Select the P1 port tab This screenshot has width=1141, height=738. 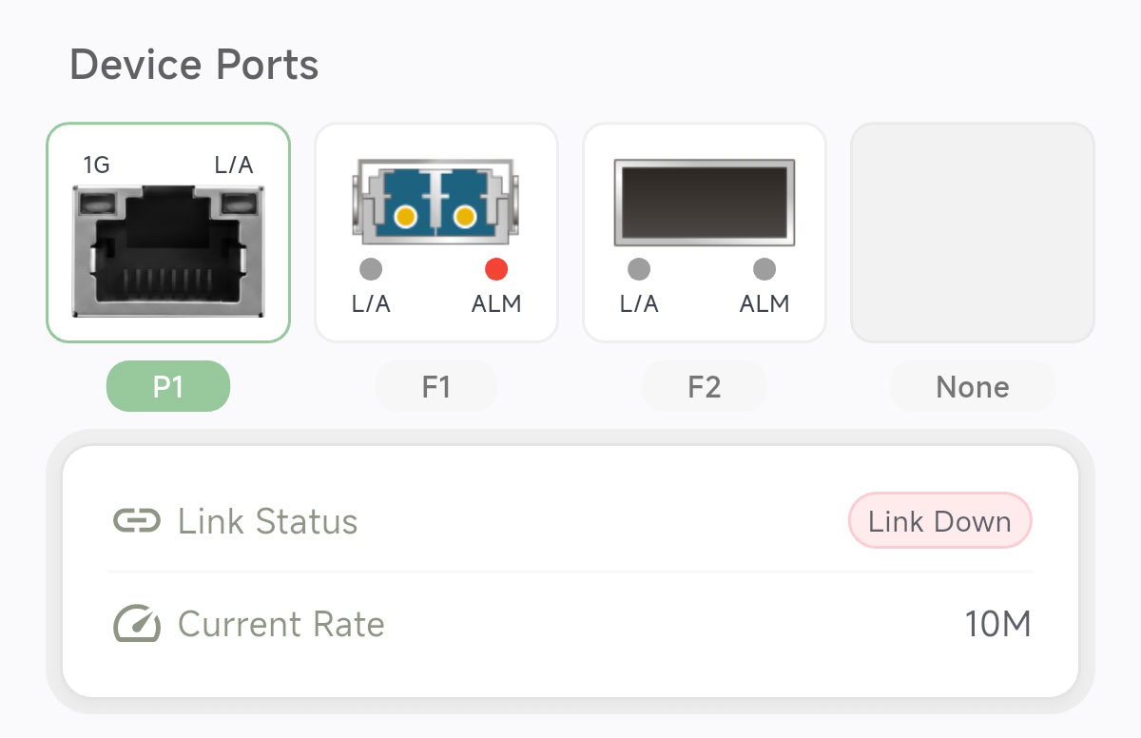[168, 386]
